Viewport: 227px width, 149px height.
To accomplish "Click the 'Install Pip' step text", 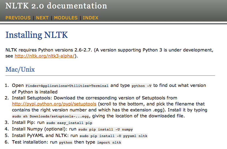I will [x=23, y=123].
